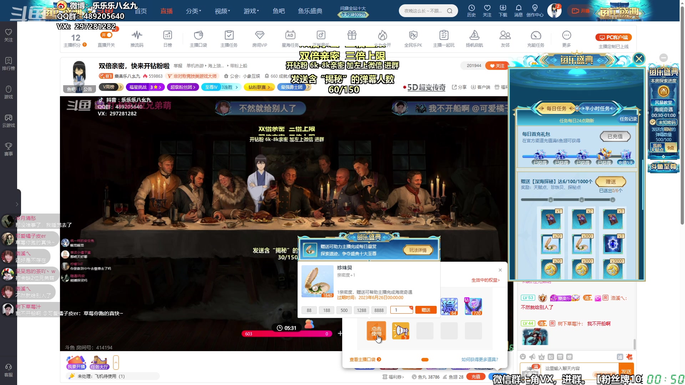Open 任务记录 task history
Image resolution: width=685 pixels, height=385 pixels.
(628, 119)
